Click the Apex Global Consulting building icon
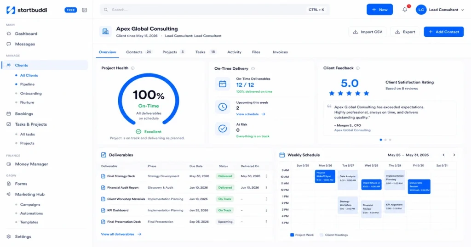 point(105,32)
